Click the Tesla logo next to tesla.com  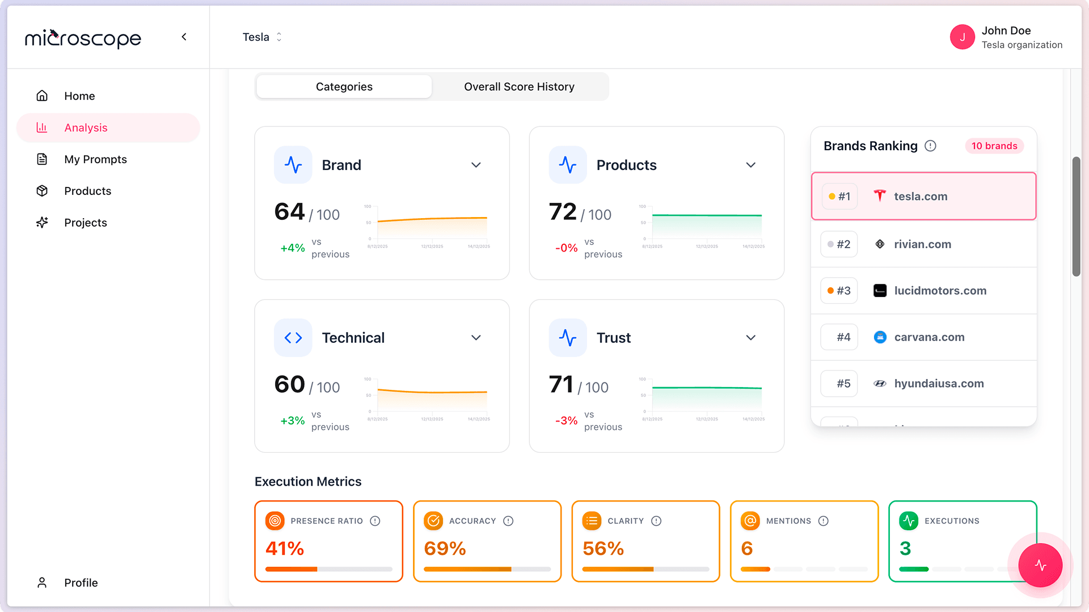[x=880, y=196]
